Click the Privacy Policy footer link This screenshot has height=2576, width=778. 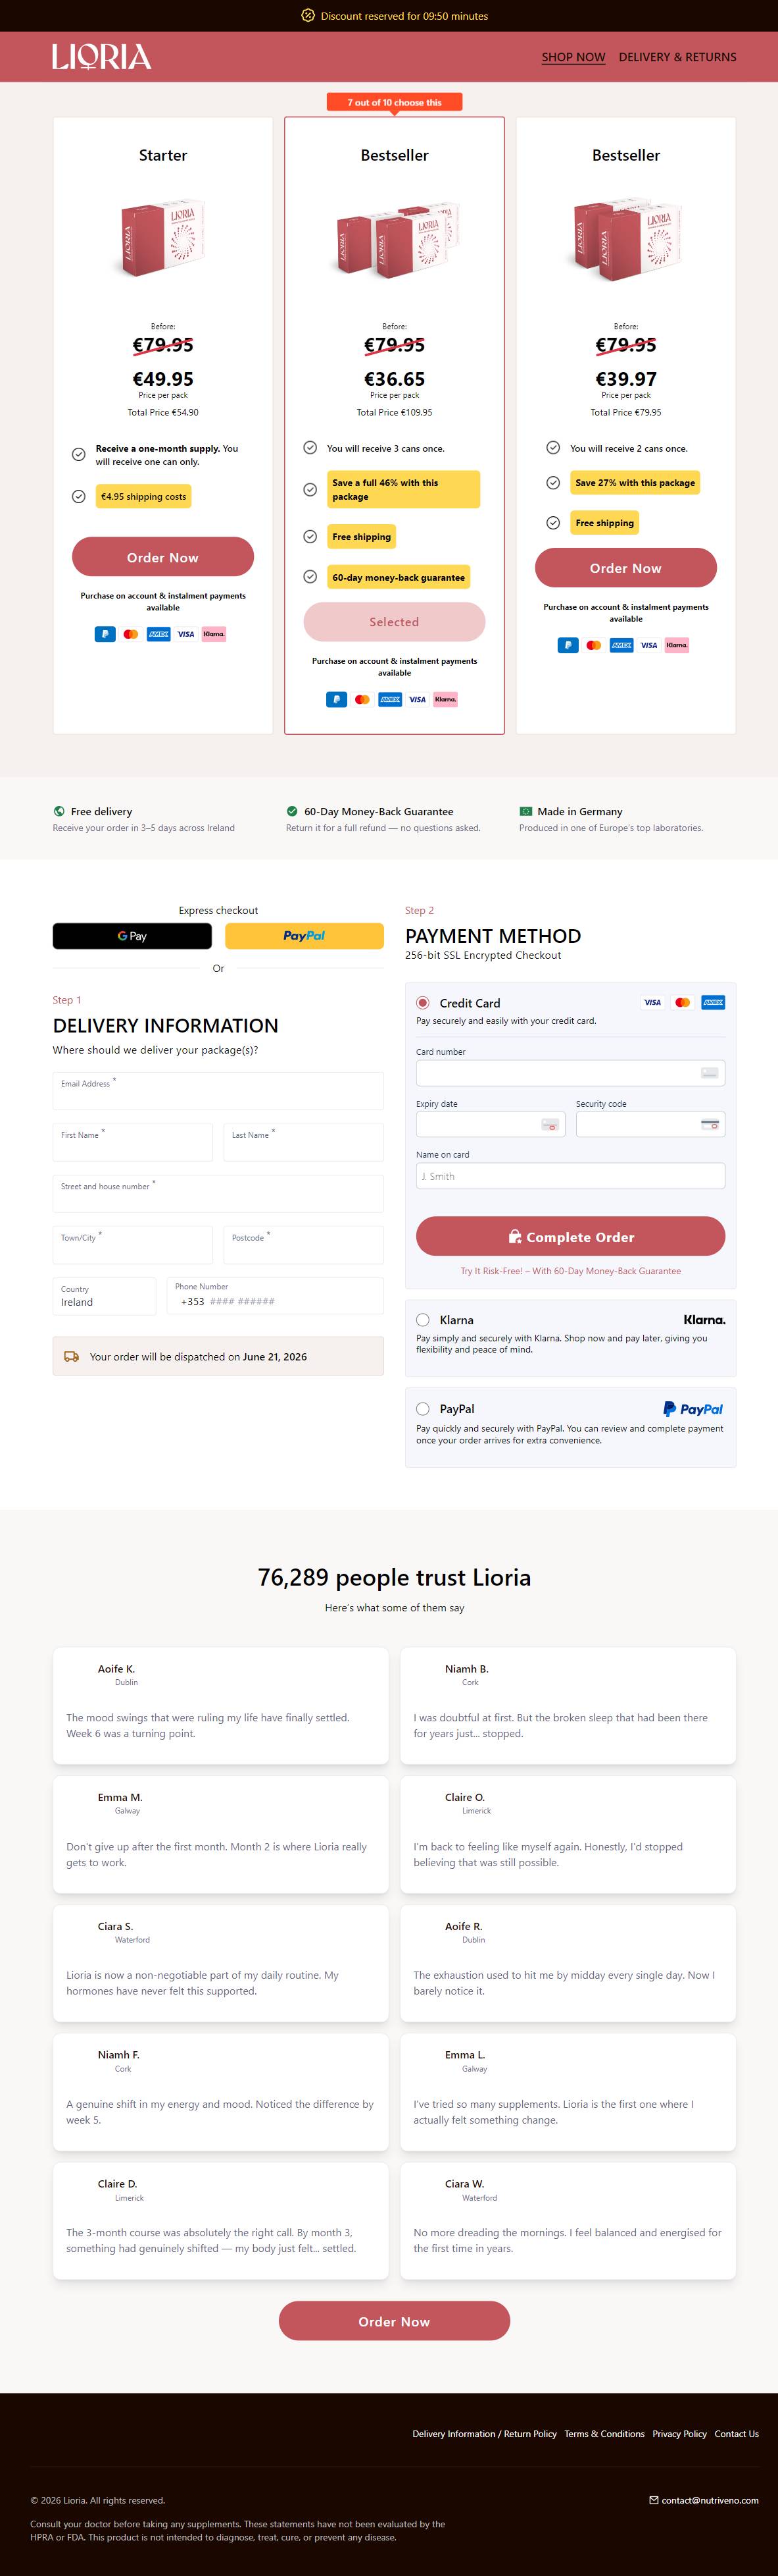tap(679, 2434)
